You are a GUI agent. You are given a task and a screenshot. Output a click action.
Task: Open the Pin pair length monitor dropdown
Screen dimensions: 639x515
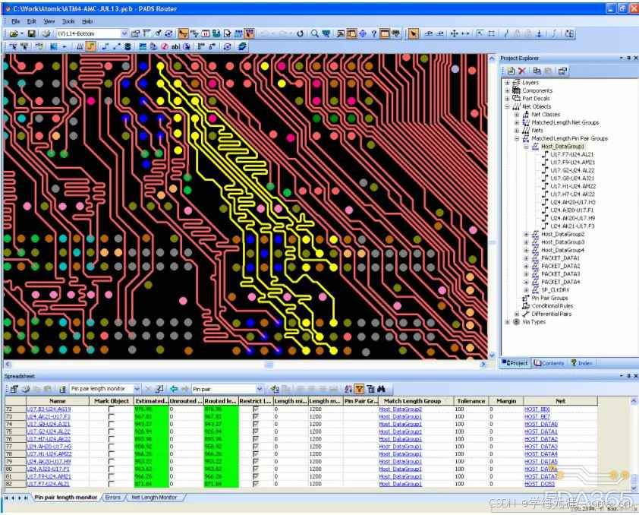click(x=137, y=389)
